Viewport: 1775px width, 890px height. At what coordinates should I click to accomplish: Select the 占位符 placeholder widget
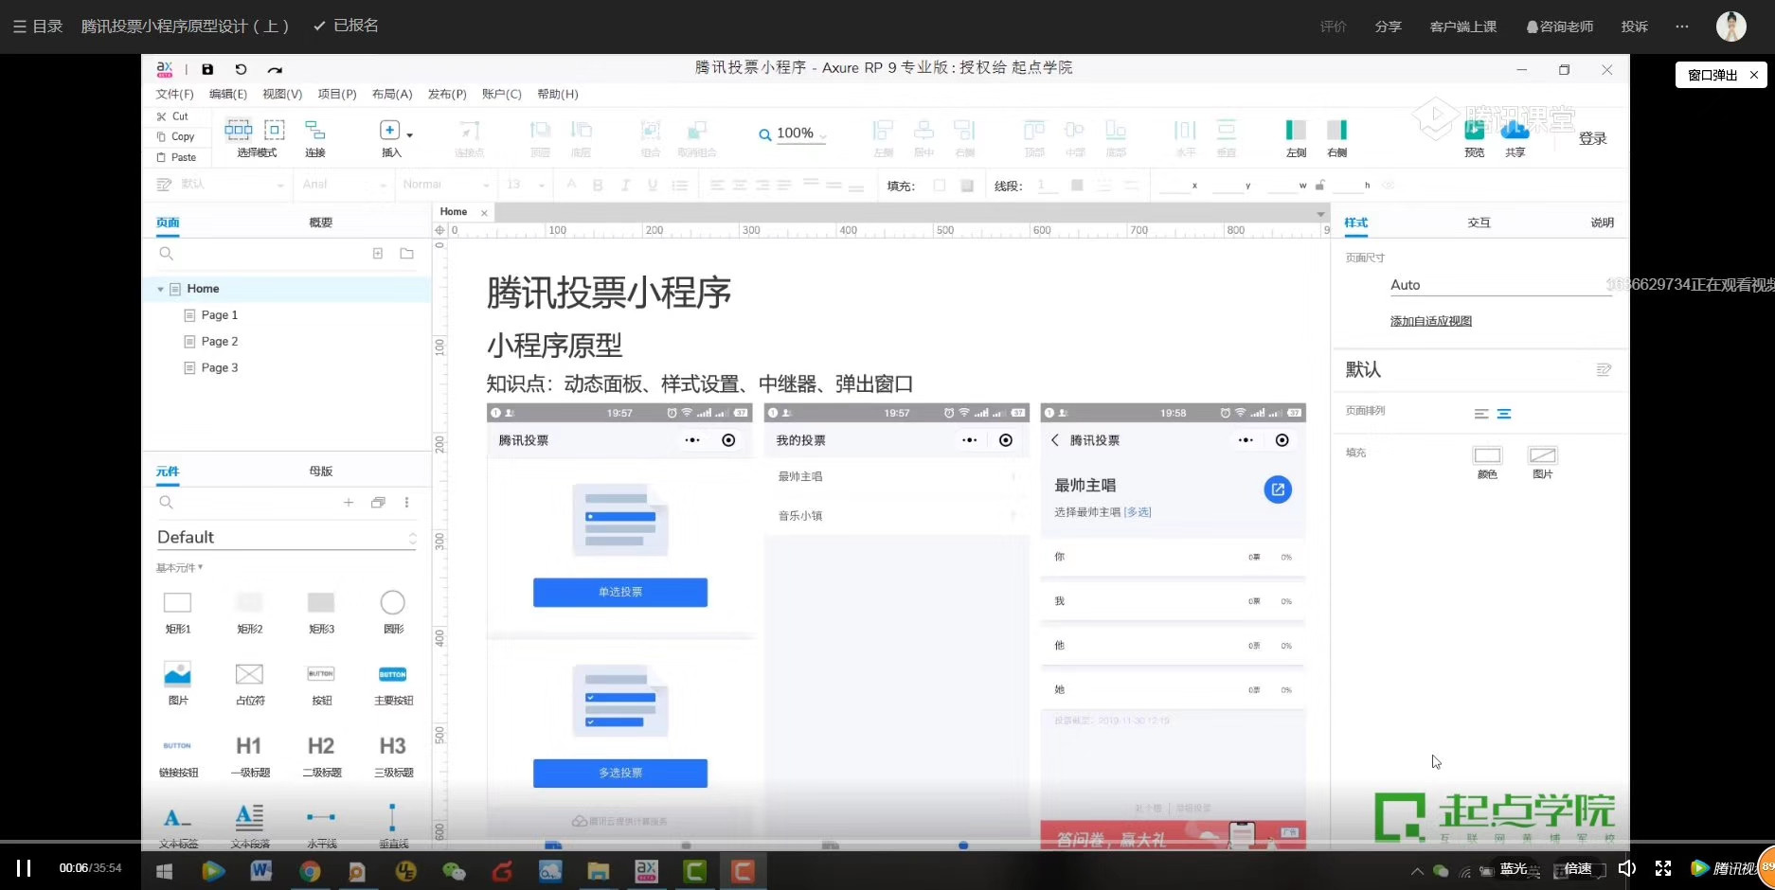tap(250, 684)
